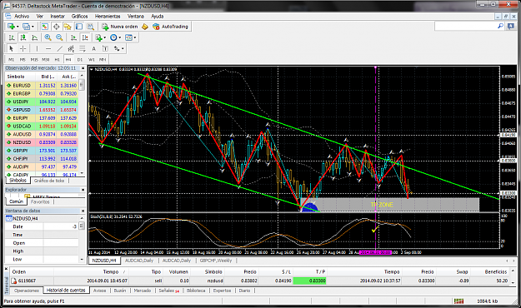Select the equidistant channel tool

click(71, 49)
